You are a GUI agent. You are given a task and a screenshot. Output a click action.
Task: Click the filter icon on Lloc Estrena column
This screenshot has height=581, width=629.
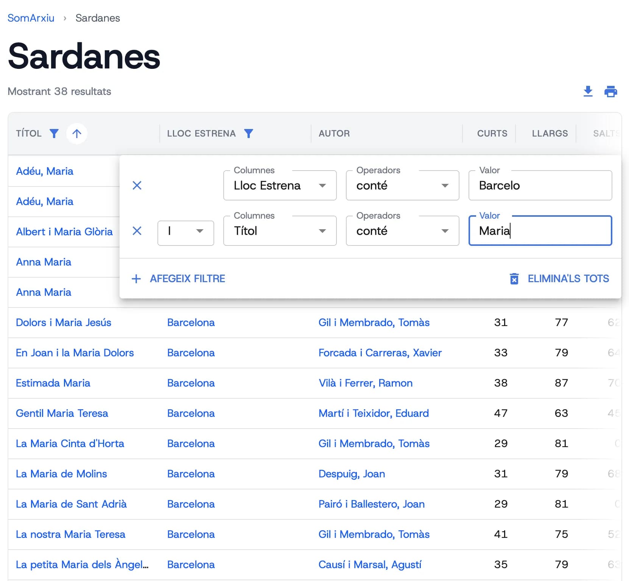coord(249,134)
